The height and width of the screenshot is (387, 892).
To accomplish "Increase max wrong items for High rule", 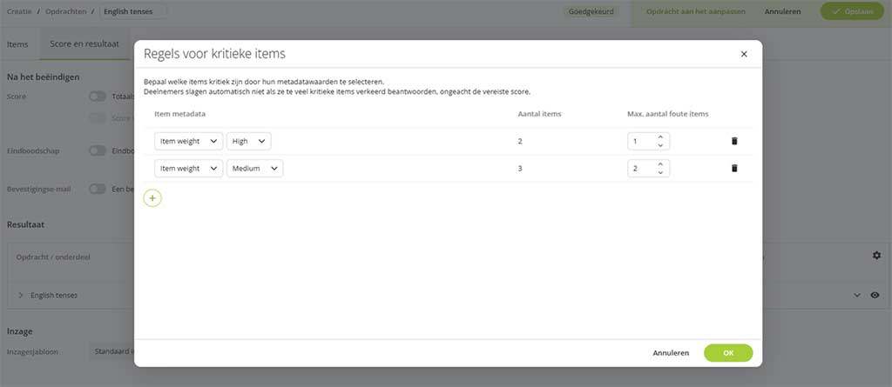I will [x=660, y=137].
